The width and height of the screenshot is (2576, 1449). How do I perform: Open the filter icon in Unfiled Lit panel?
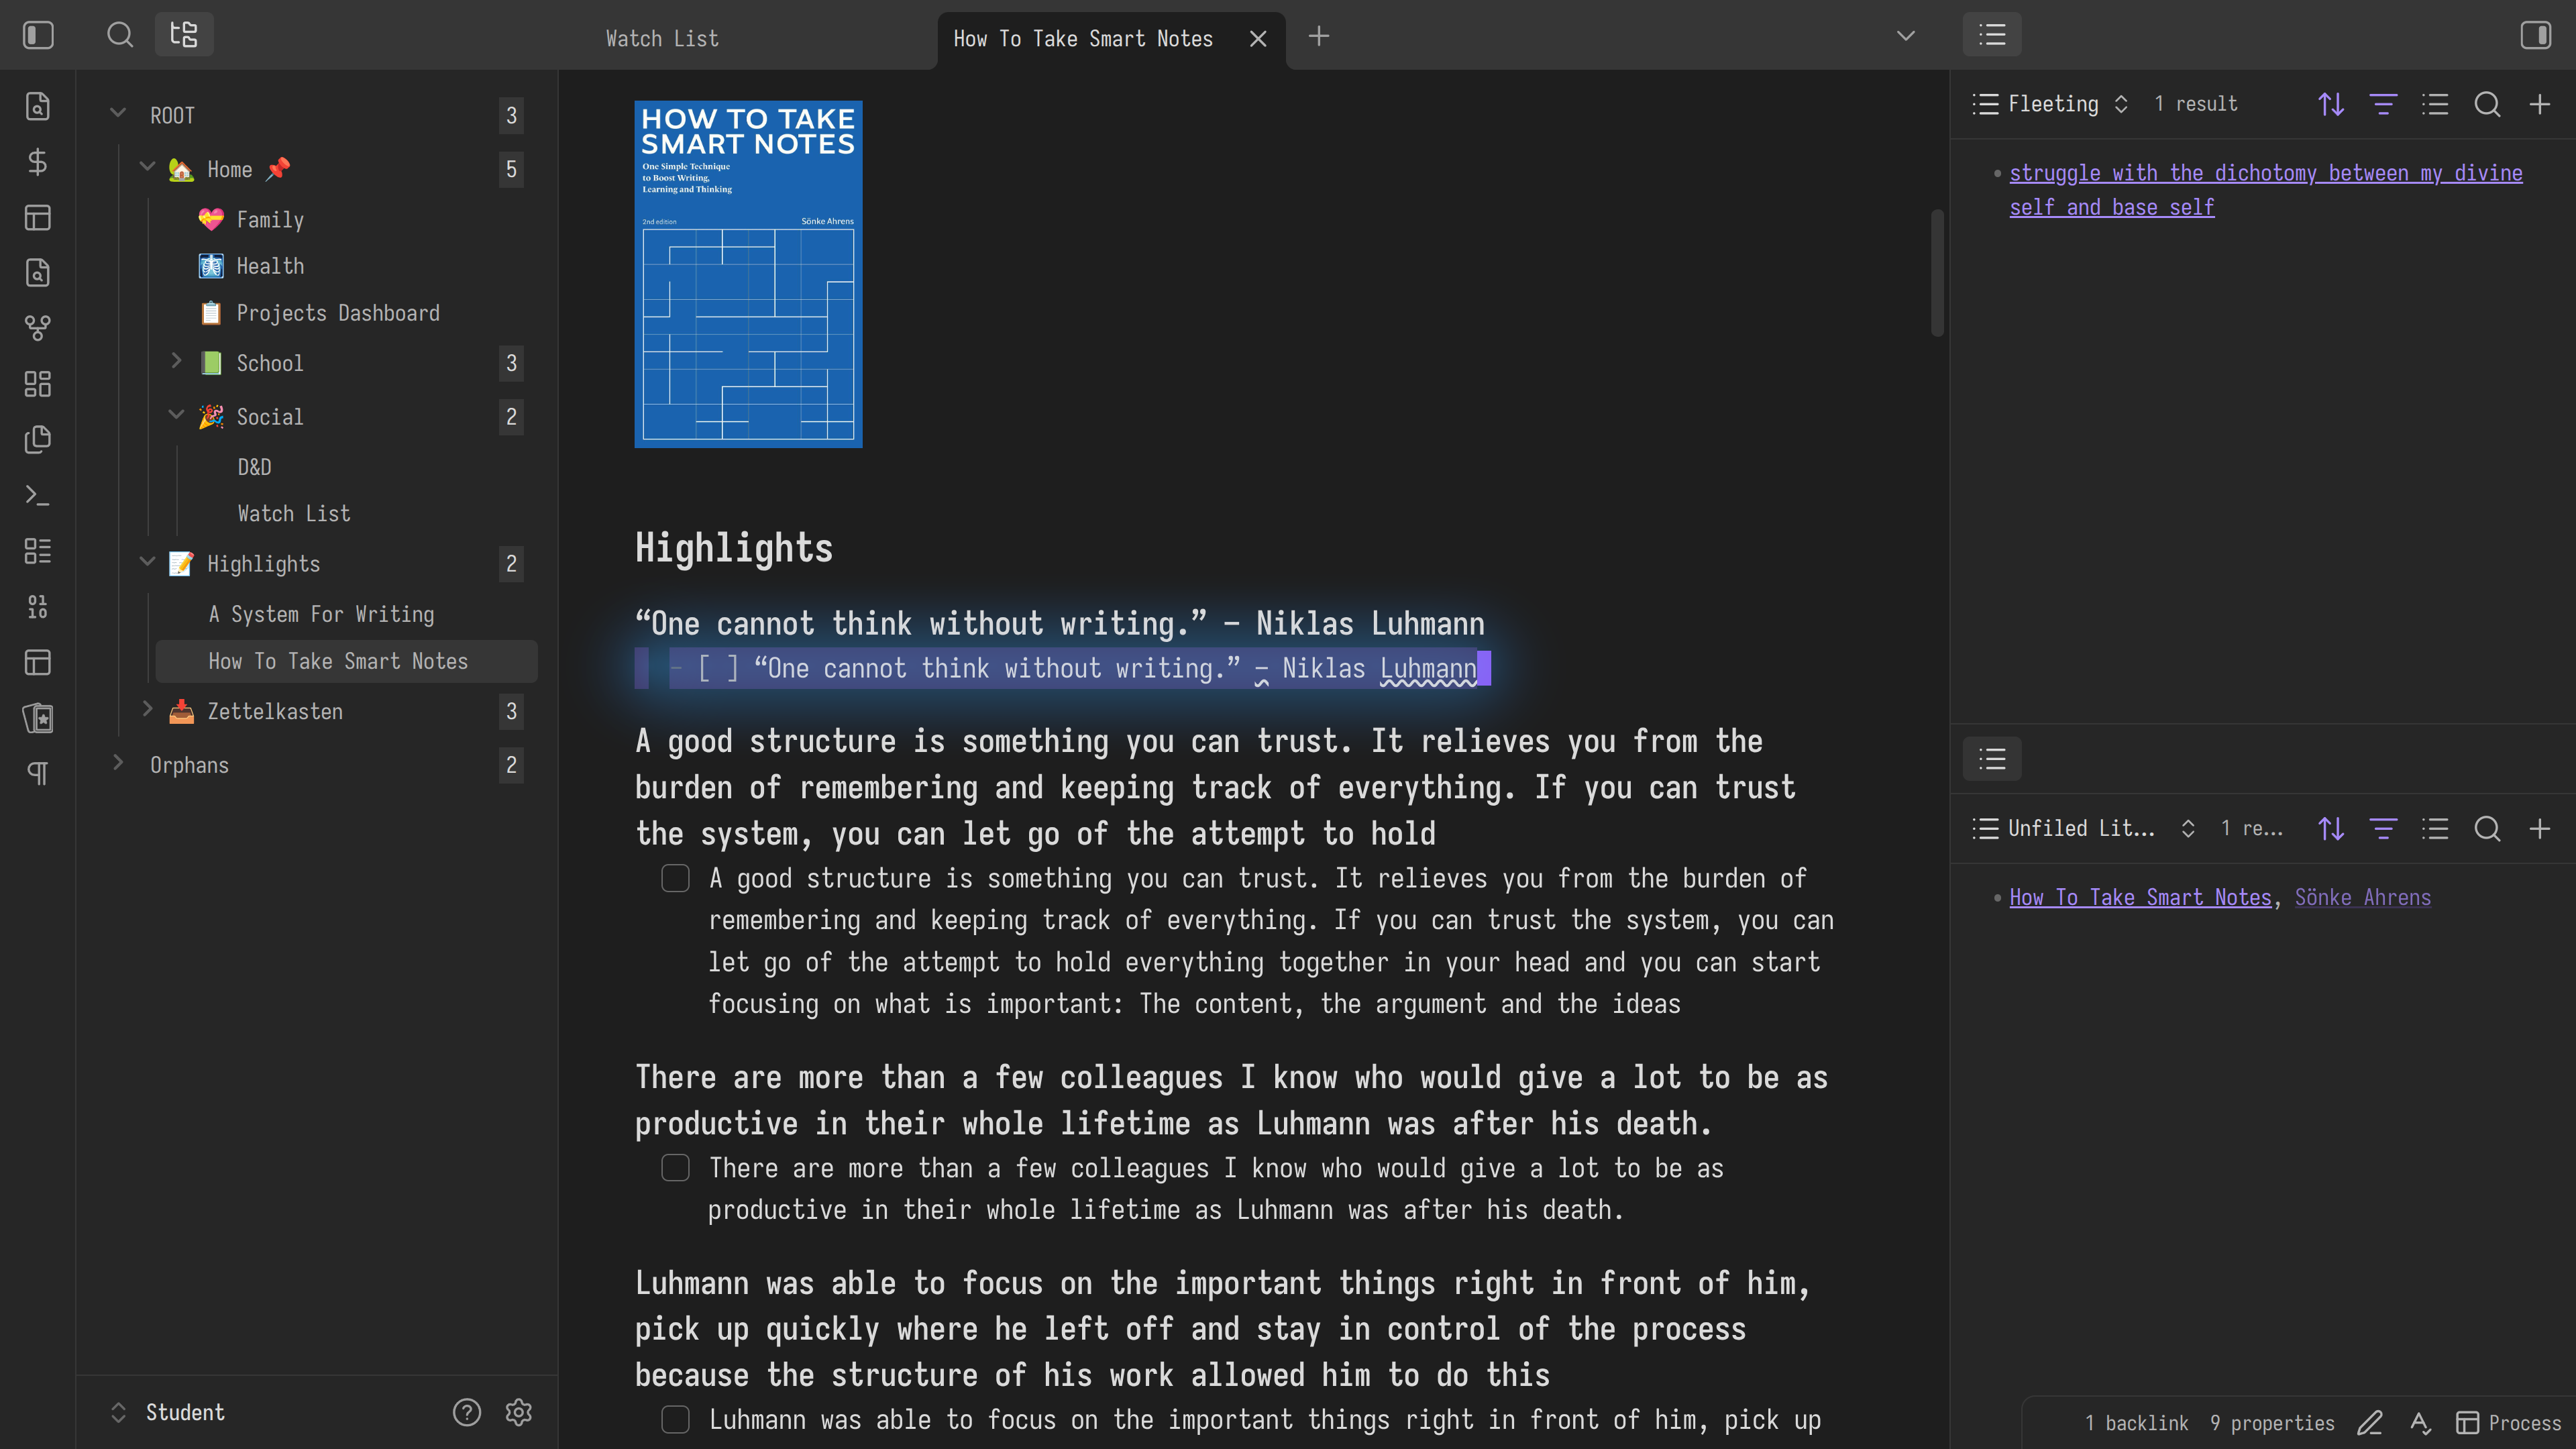2383,829
